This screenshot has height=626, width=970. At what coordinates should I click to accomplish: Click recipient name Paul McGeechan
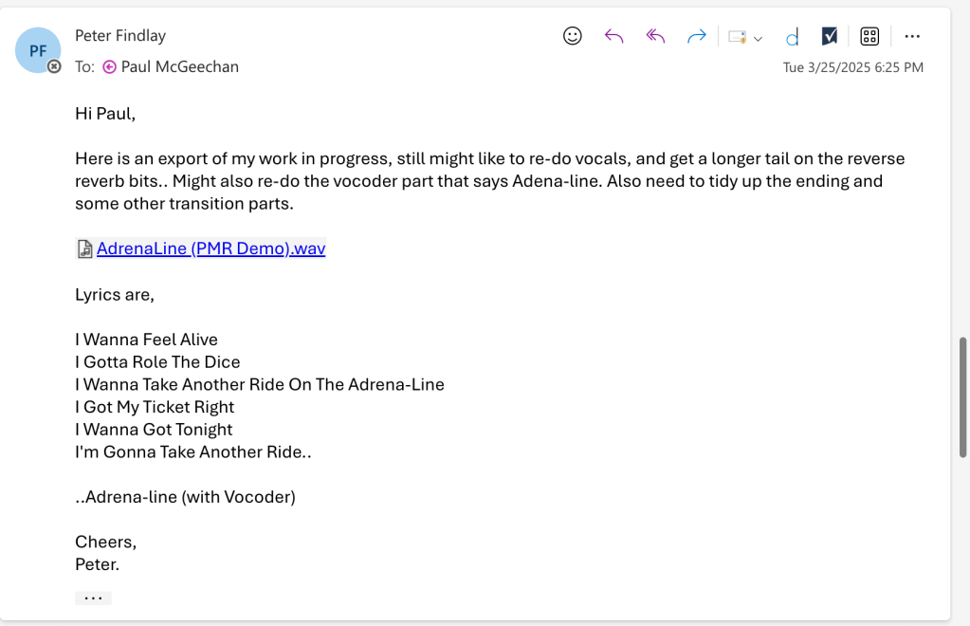click(x=180, y=66)
